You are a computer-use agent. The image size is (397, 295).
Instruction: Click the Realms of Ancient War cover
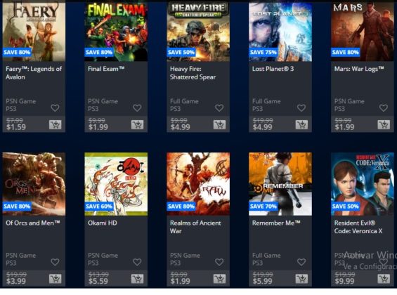pos(198,184)
